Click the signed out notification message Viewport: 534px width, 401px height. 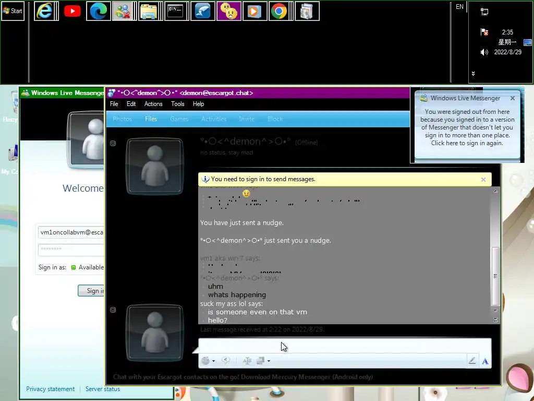467,127
